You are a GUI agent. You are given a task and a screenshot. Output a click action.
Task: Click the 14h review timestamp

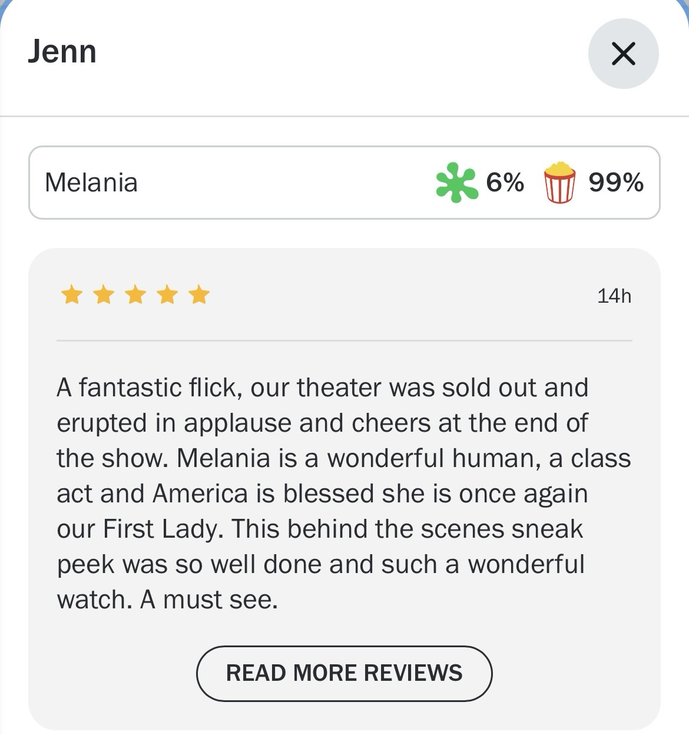614,296
